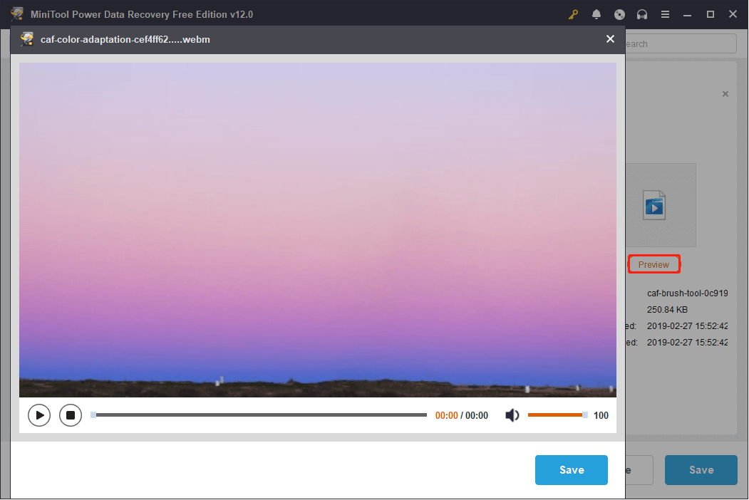This screenshot has height=500, width=749.
Task: Close the caf-color-adaptation preview window
Action: point(610,39)
